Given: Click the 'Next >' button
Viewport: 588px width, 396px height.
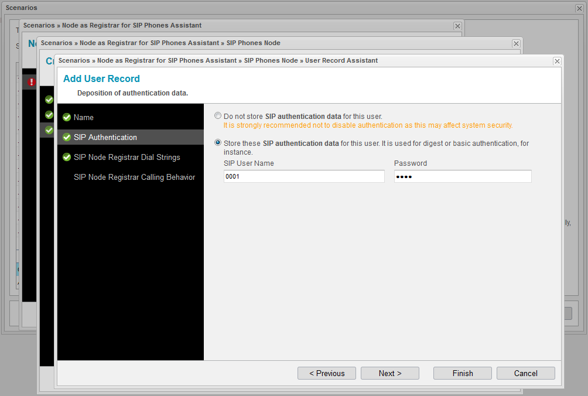Looking at the screenshot, I should pos(389,373).
